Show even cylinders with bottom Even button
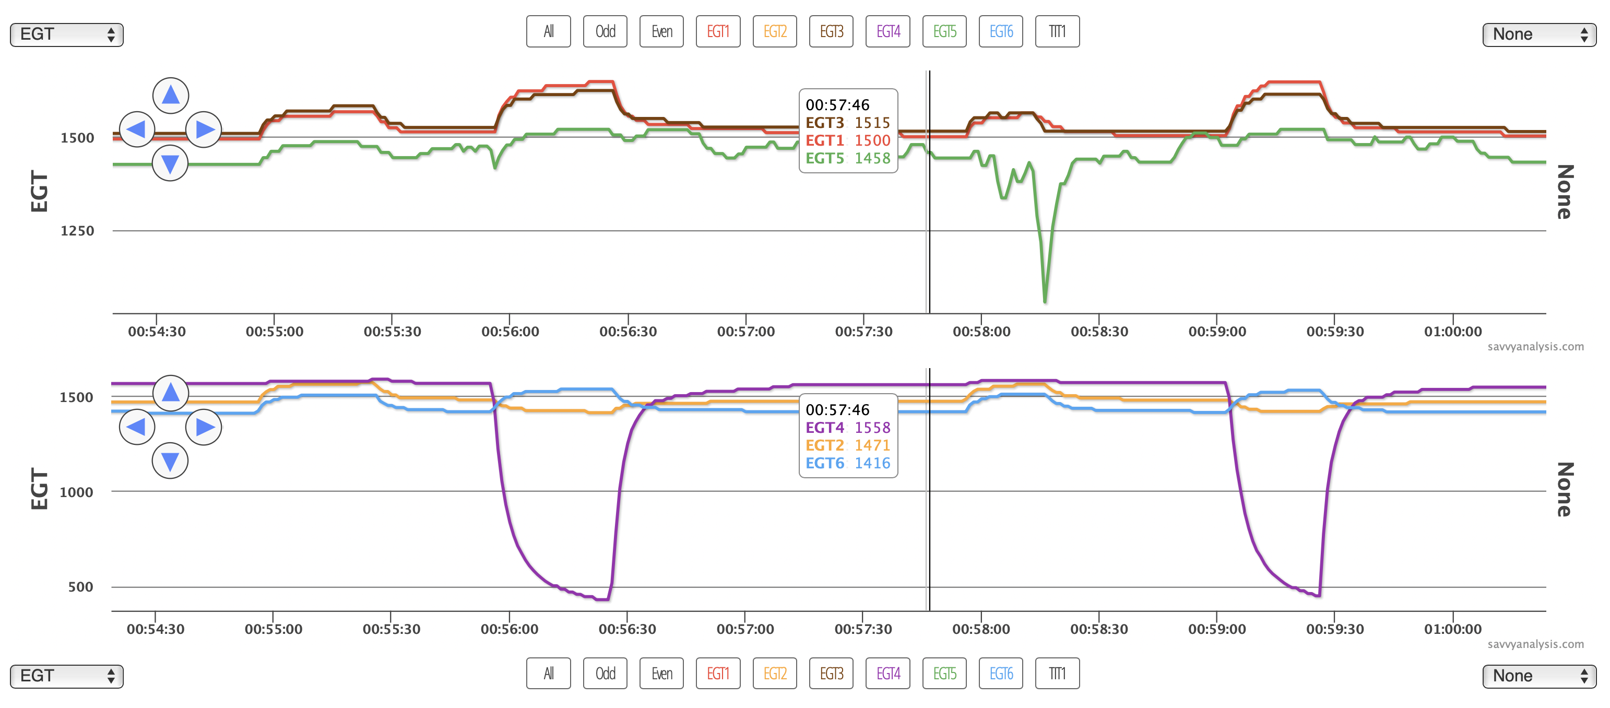The image size is (1610, 708). [662, 673]
